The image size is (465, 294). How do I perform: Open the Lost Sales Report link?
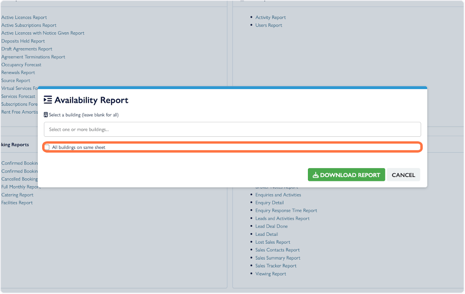click(x=273, y=242)
